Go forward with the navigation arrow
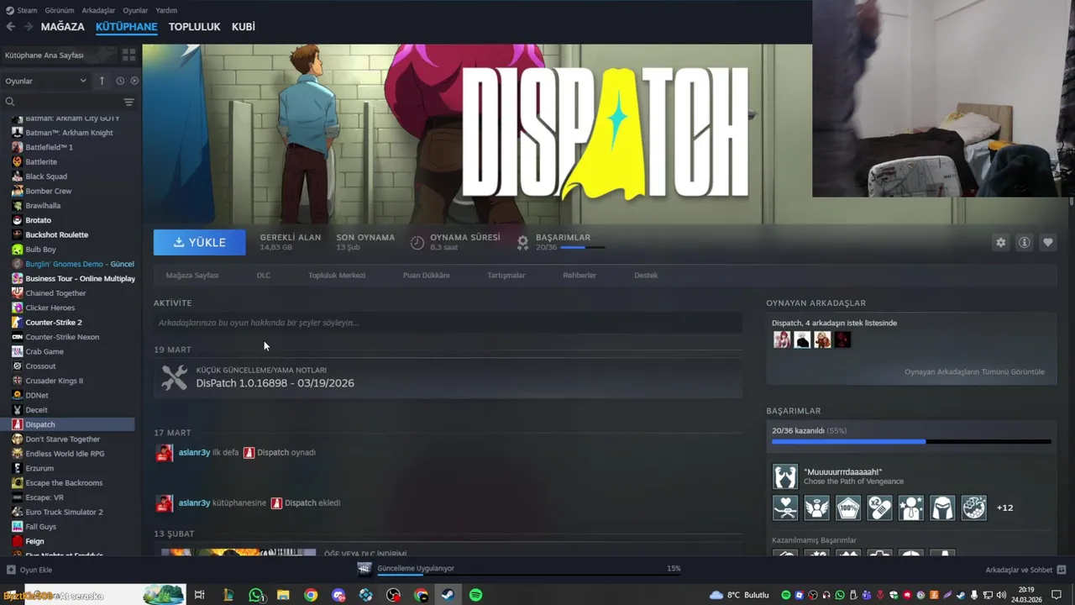This screenshot has width=1075, height=605. tap(28, 27)
